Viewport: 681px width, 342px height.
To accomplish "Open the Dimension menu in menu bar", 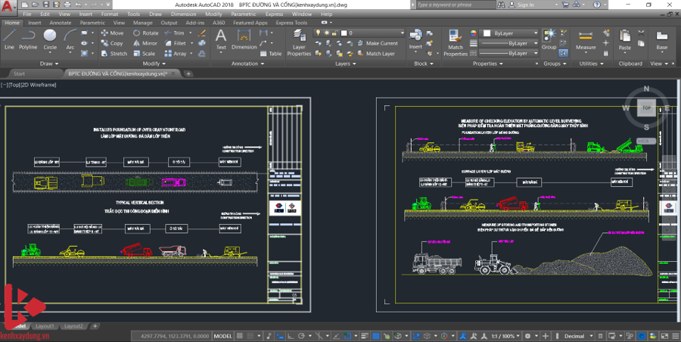I will coord(182,14).
